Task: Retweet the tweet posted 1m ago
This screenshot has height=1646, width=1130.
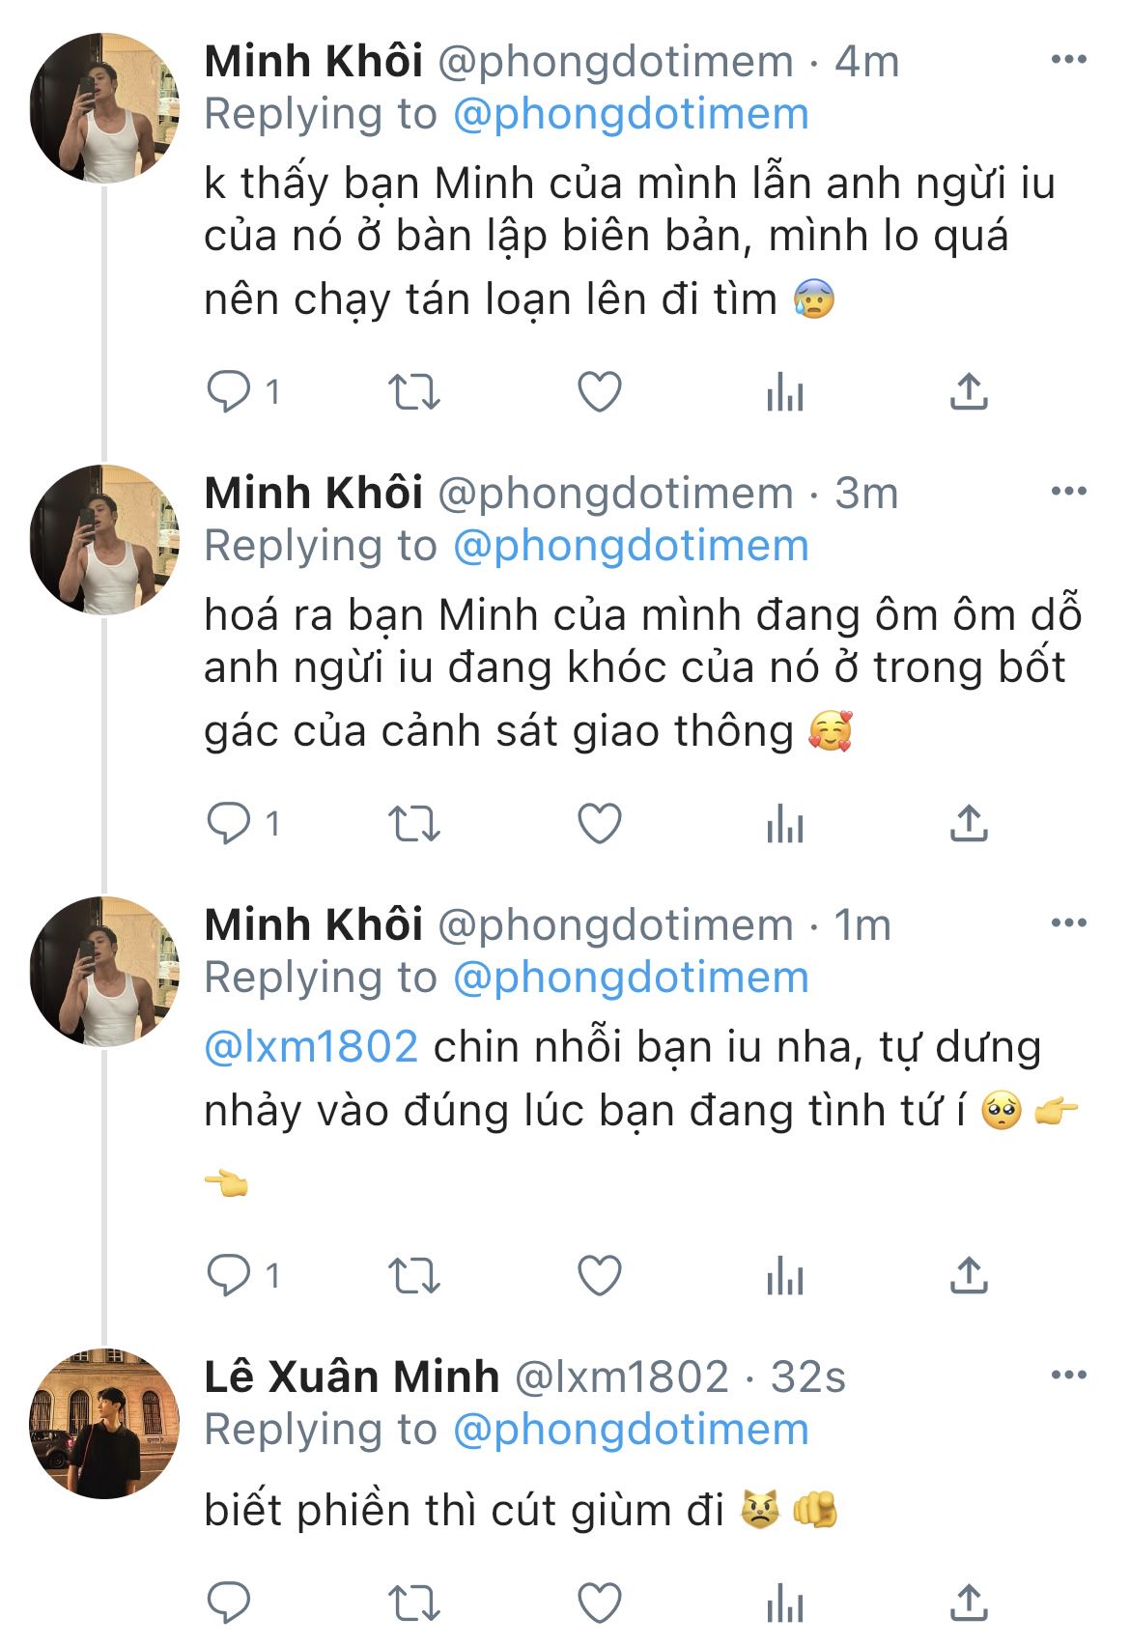Action: click(413, 1276)
